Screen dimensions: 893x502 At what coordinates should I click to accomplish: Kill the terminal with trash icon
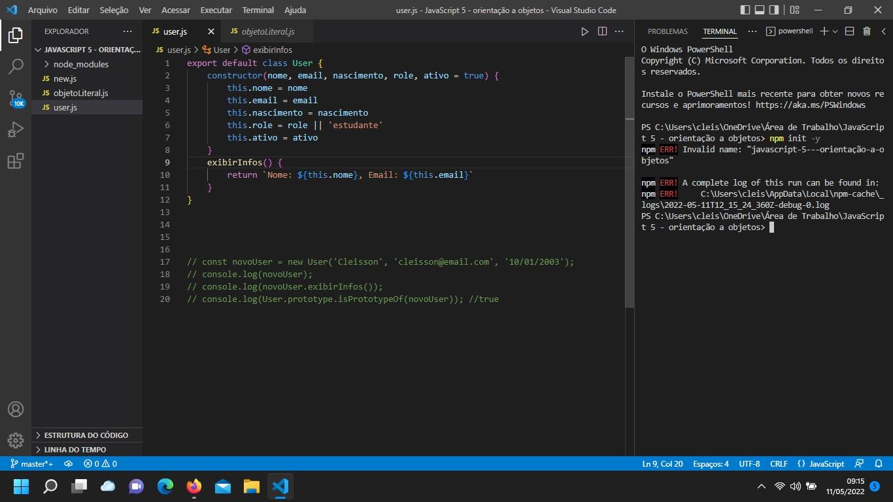click(867, 31)
